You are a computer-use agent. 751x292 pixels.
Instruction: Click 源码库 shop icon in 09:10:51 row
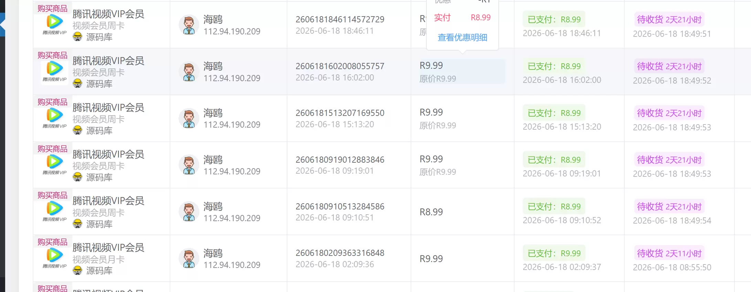77,224
